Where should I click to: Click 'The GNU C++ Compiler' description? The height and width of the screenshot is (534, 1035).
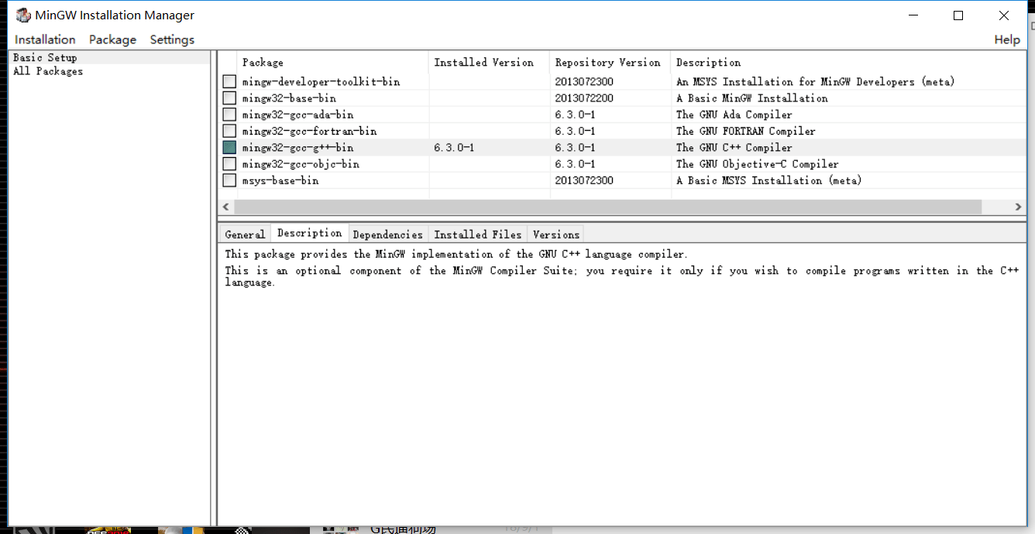click(734, 148)
